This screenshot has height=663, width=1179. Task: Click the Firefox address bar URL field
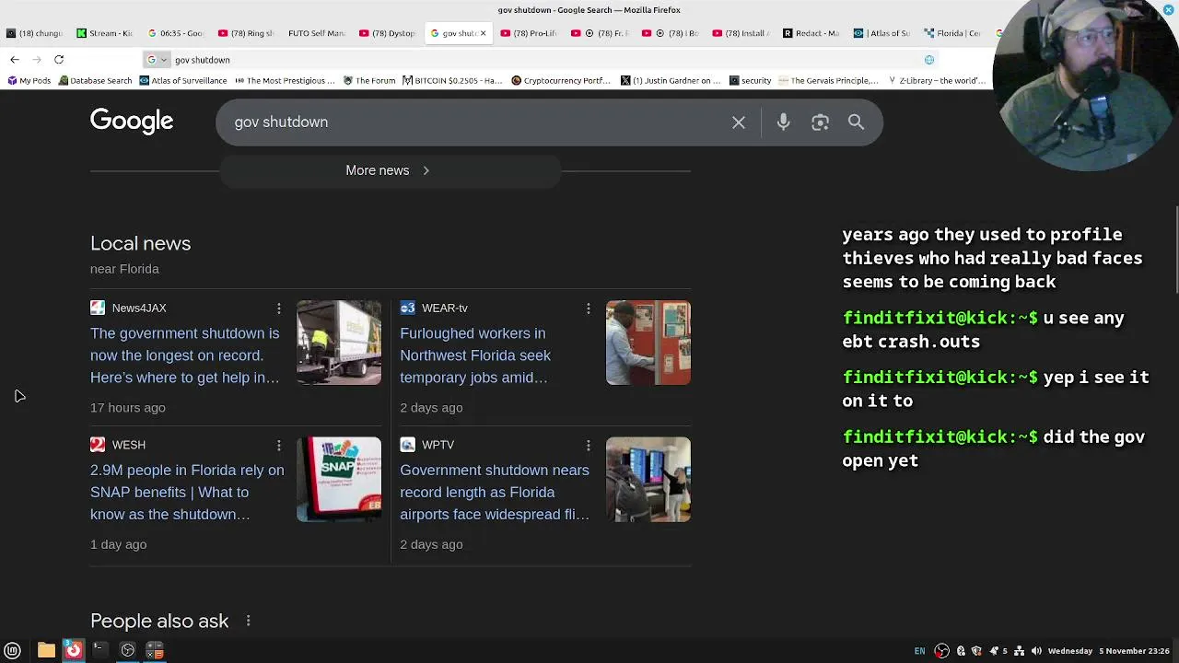543,60
